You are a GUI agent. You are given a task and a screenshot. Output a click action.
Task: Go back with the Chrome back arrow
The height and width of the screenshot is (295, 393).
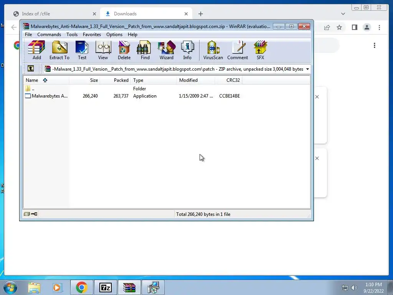coord(14,27)
